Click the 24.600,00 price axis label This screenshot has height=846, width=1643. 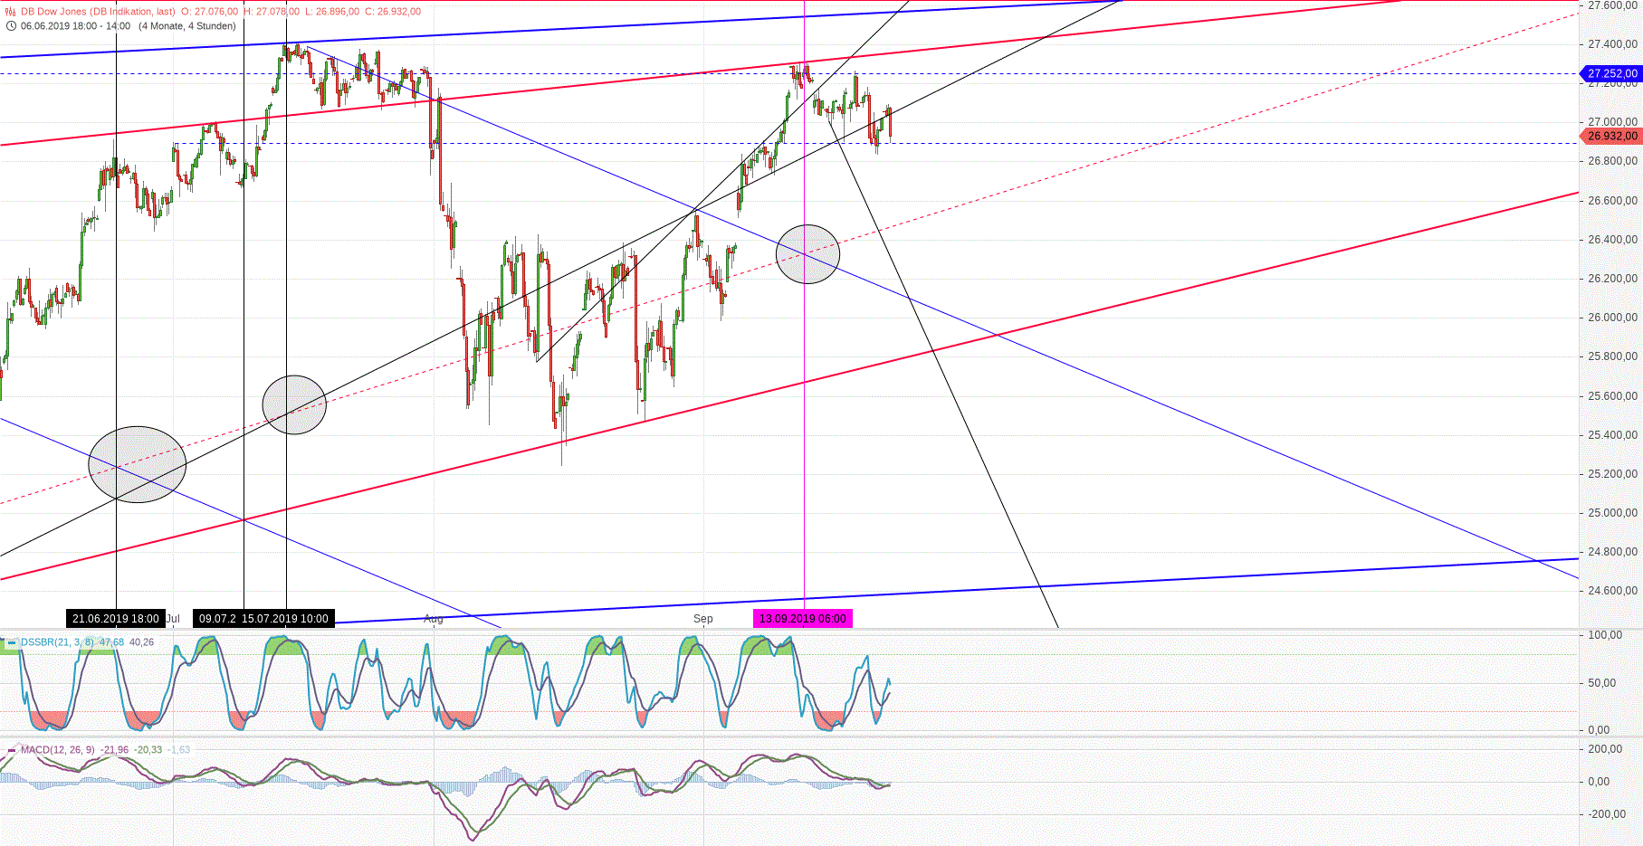(1612, 591)
